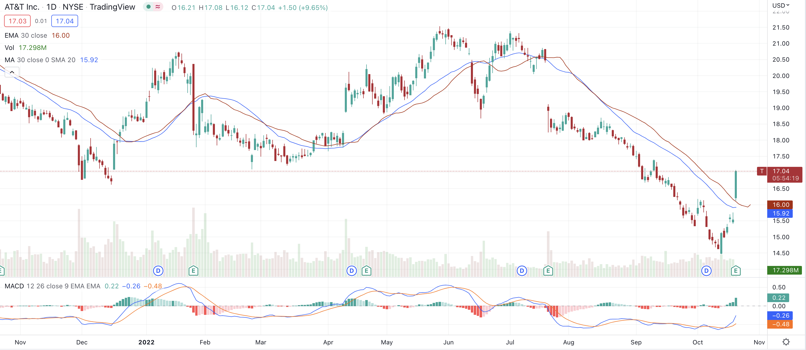Collapse the indicator legend chevron
This screenshot has width=806, height=350.
[x=12, y=72]
